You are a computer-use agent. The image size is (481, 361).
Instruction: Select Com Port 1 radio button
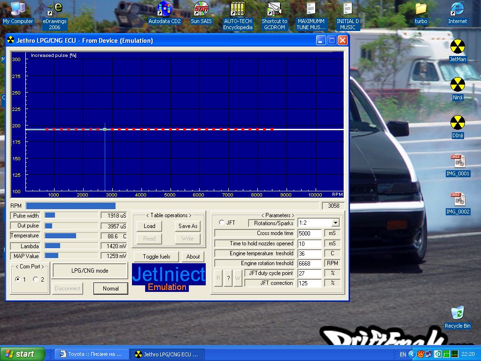pyautogui.click(x=18, y=279)
